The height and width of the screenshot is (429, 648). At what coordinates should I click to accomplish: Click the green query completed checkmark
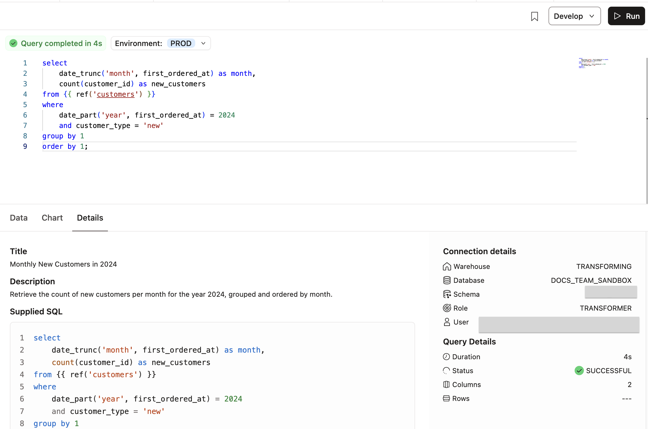tap(13, 43)
